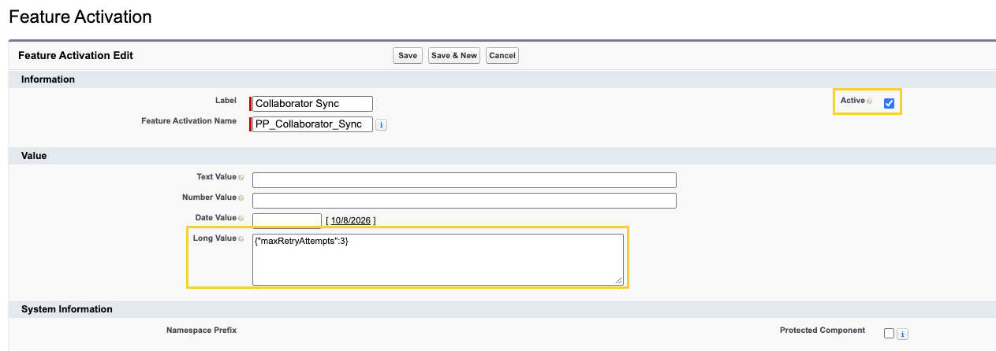The width and height of the screenshot is (996, 351).
Task: Click the info icon beside Protected Component checkbox
Action: 902,334
